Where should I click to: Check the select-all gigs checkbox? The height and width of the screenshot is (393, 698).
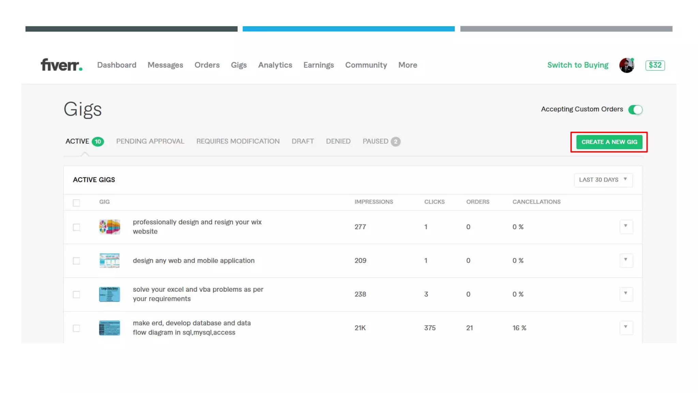pos(76,203)
